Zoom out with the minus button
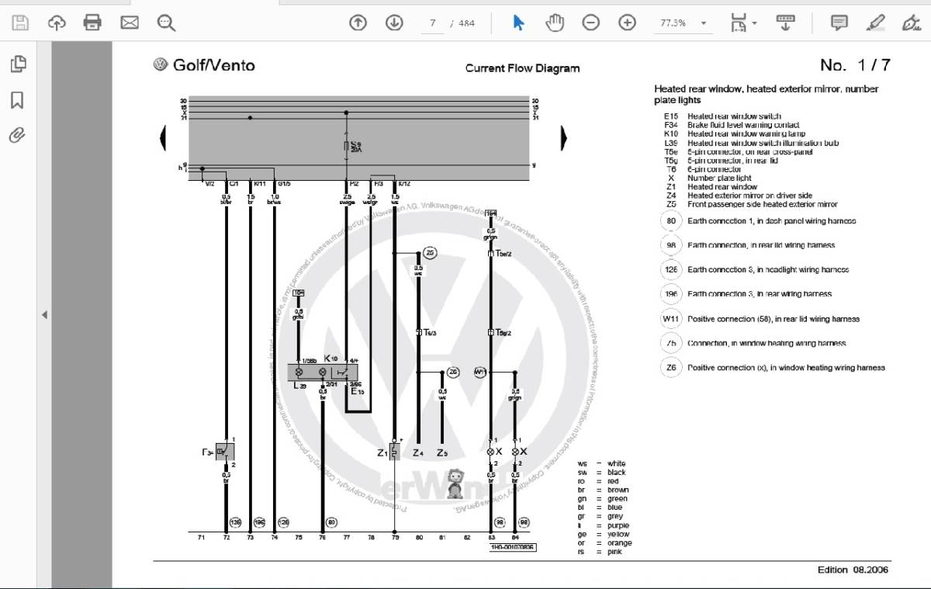The height and width of the screenshot is (589, 931). tap(591, 23)
